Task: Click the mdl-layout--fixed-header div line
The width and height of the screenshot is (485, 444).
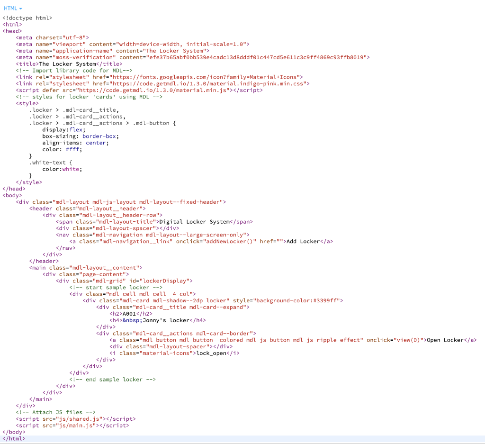Action: (x=121, y=202)
